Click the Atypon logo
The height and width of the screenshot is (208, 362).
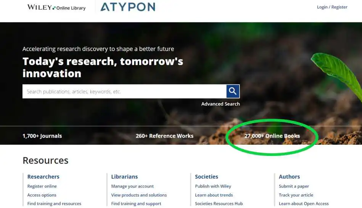(x=128, y=7)
